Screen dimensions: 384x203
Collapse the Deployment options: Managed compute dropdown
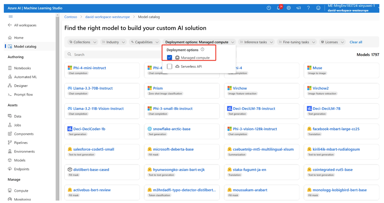[199, 42]
